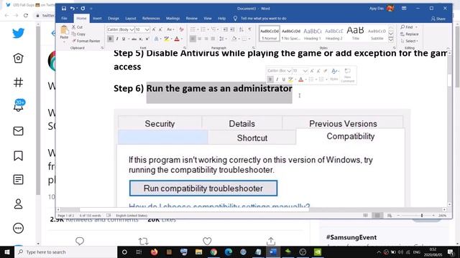
Task: Align text right in the Paragraph group
Action: point(206,39)
